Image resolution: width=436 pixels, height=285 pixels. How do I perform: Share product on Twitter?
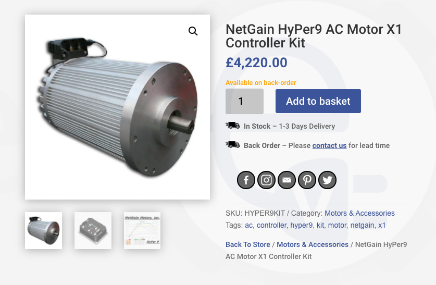coord(327,180)
